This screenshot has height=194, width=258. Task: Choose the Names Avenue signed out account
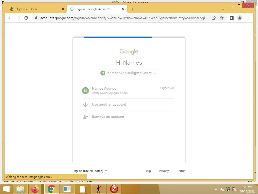tap(128, 91)
